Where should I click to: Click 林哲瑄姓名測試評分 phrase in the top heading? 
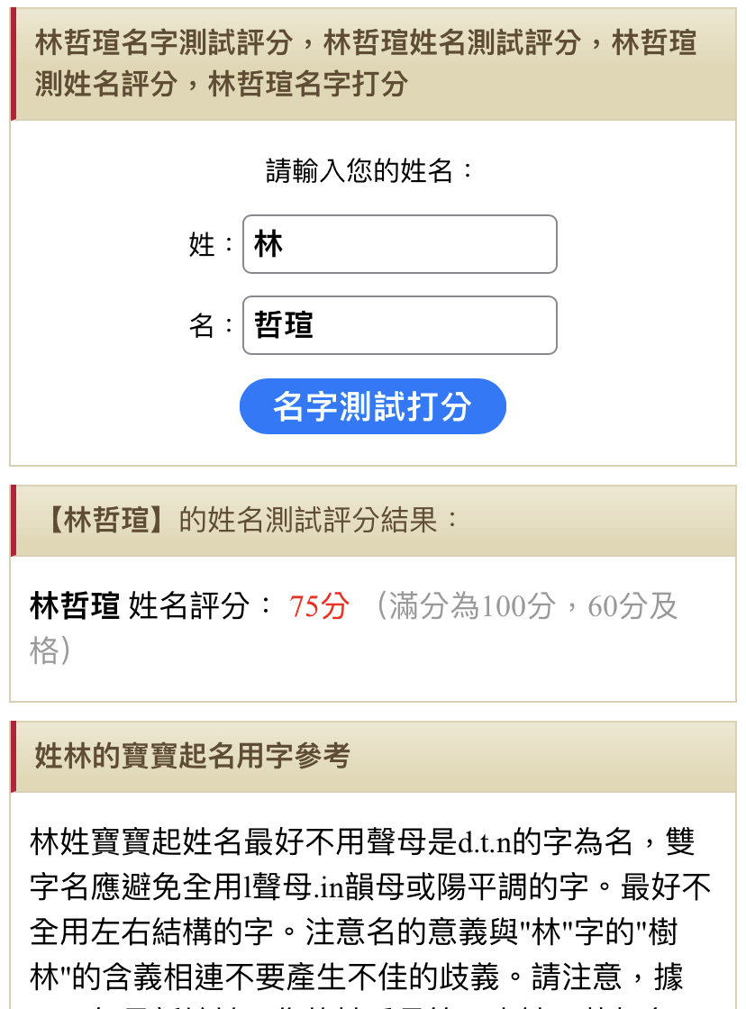(451, 42)
